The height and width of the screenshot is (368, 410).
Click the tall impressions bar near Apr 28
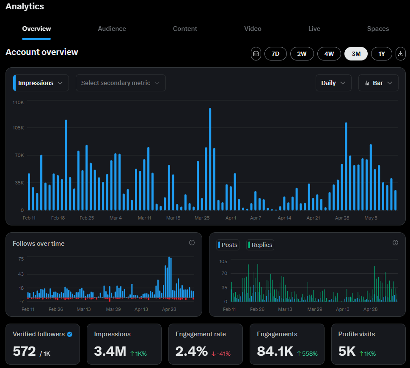[x=346, y=166]
